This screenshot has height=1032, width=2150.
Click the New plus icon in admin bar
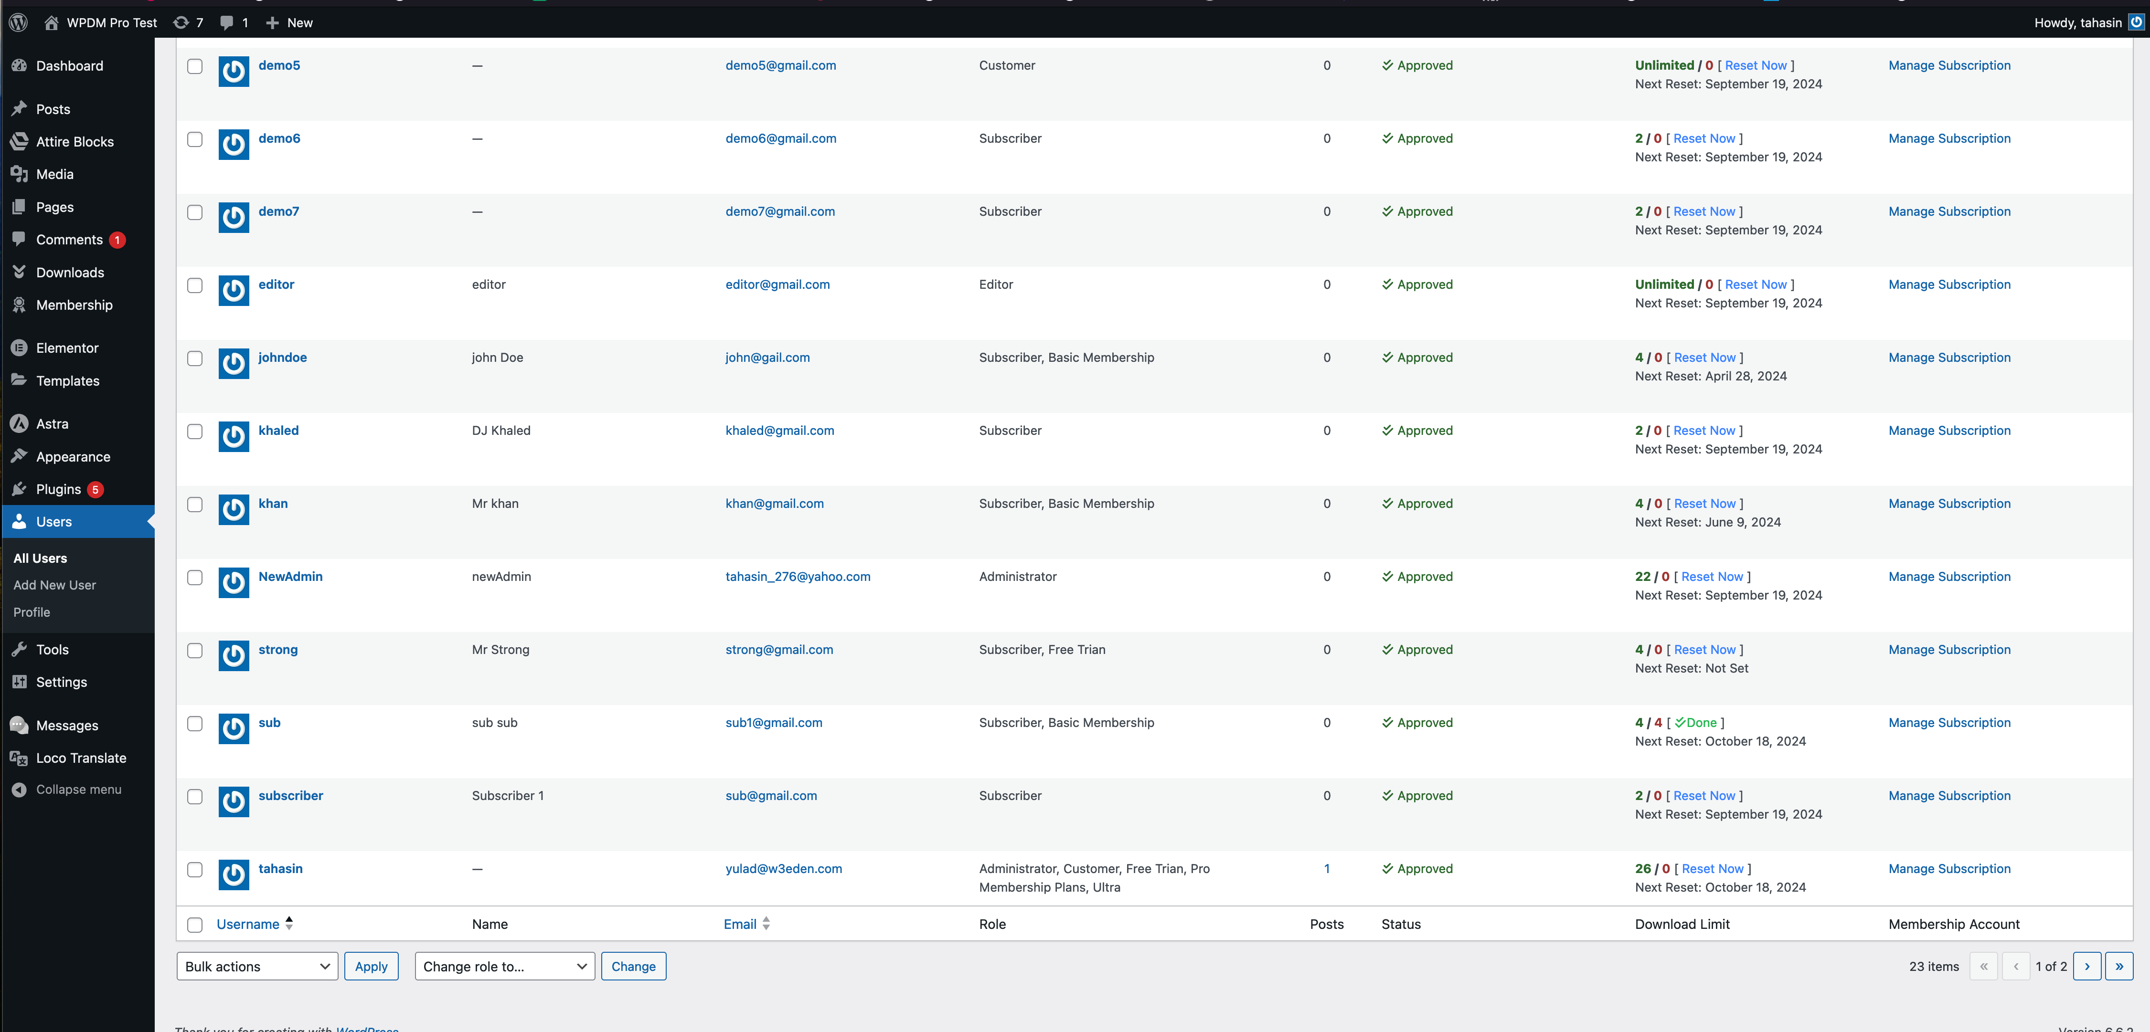tap(272, 22)
